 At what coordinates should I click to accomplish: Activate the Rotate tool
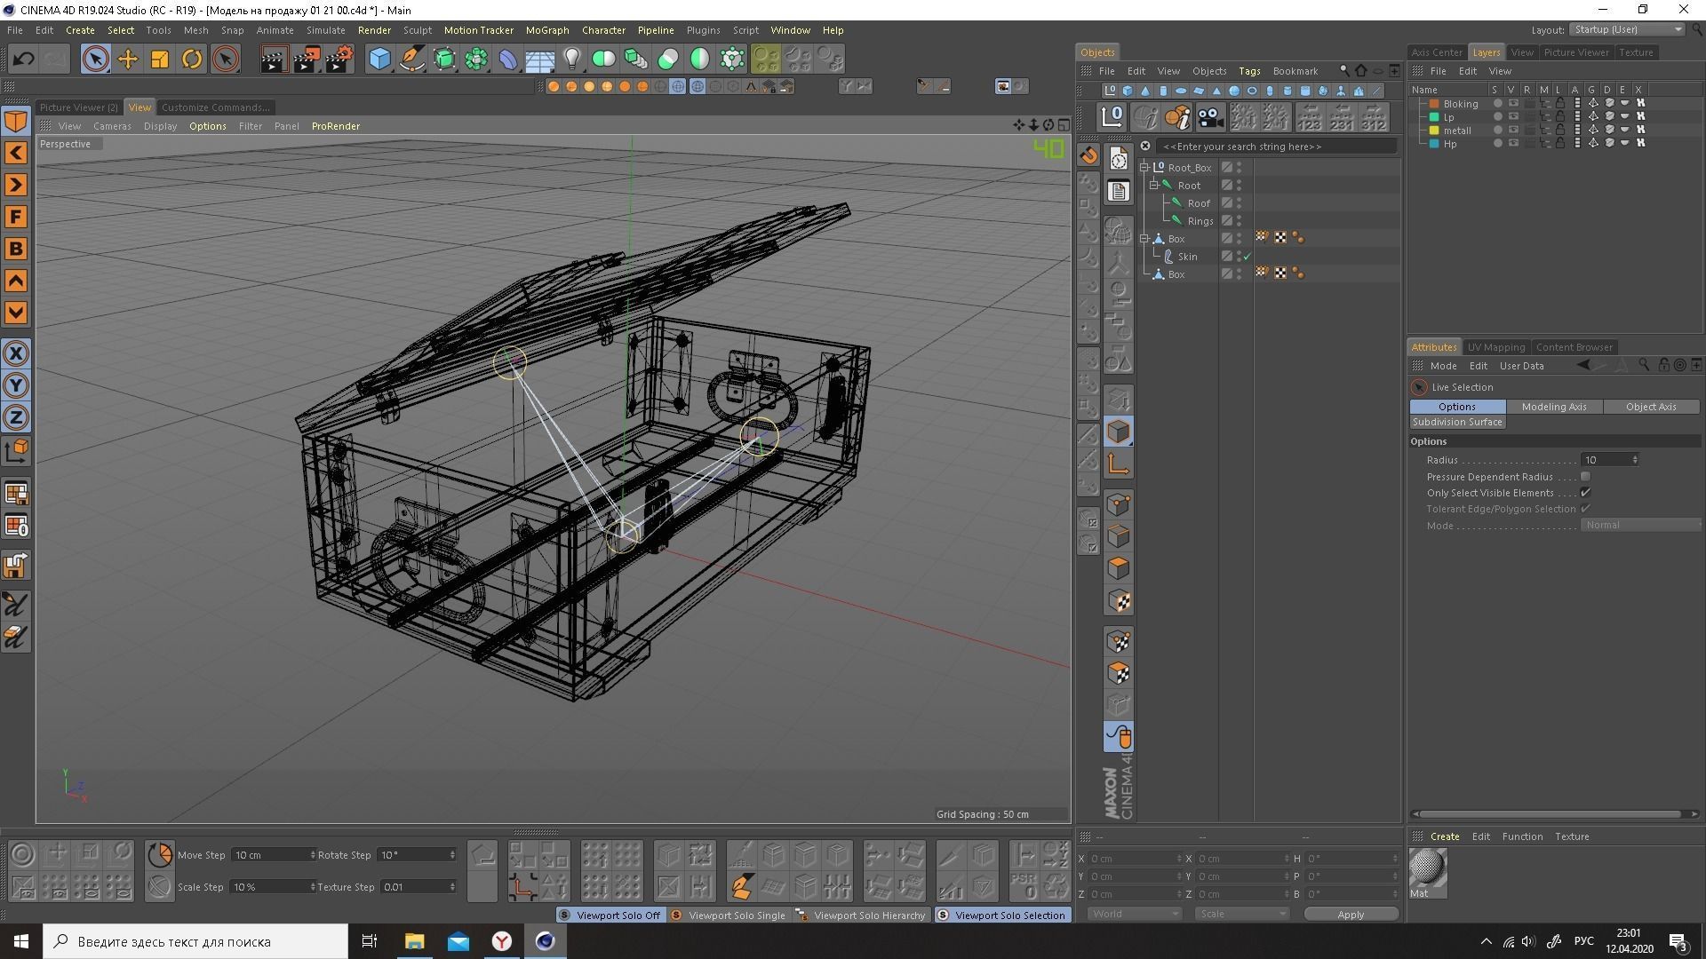(192, 59)
